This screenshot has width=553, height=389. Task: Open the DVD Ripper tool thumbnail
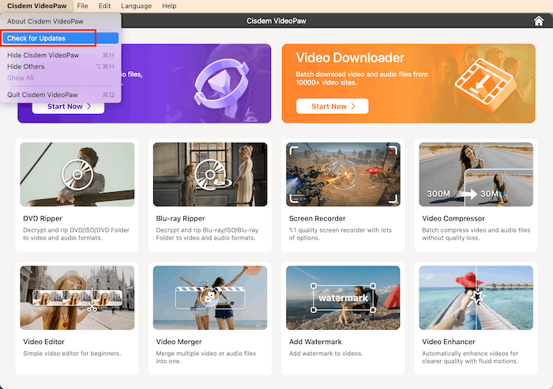77,175
